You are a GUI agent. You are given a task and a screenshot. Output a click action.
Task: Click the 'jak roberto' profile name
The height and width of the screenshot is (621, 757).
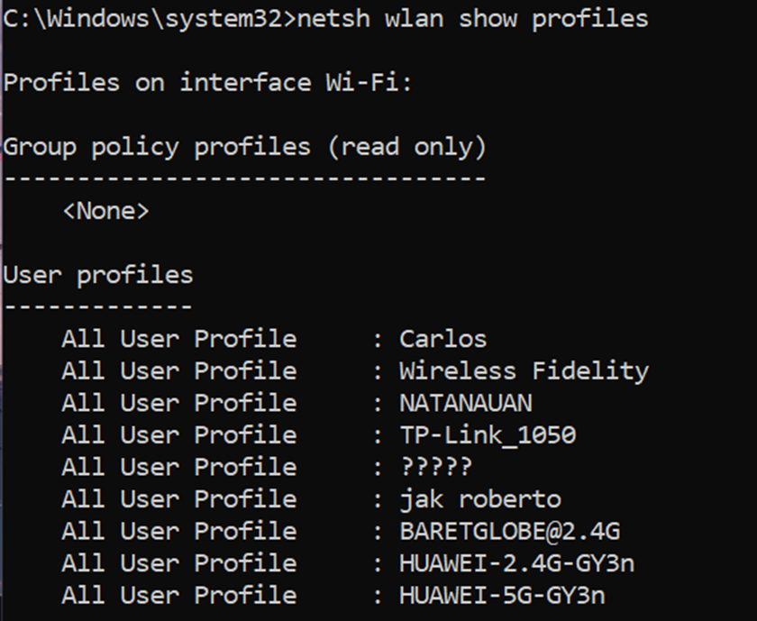(x=480, y=498)
